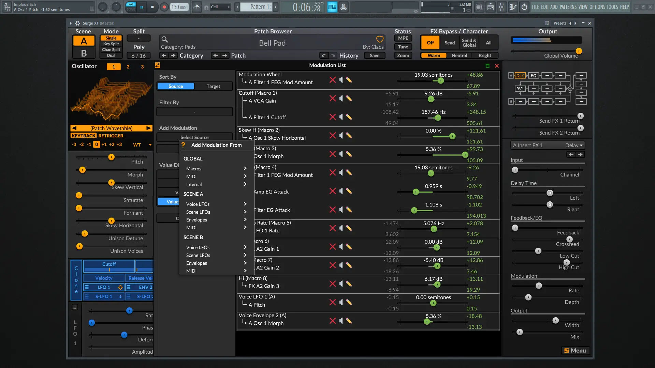Screen dimensions: 655x368
Task: Edit the Skew H modulation with pencil icon
Action: click(349, 135)
